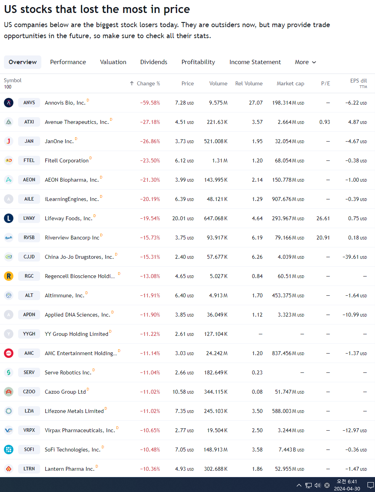
Task: Click the Applied DNA Sciences logo icon
Action: point(9,315)
